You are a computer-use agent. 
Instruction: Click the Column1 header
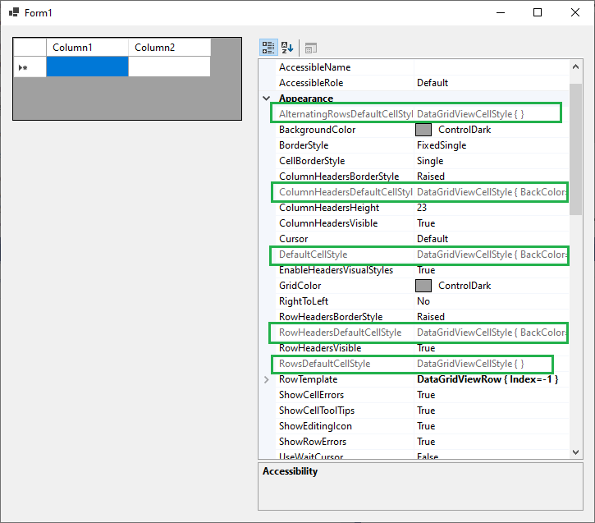(x=87, y=48)
